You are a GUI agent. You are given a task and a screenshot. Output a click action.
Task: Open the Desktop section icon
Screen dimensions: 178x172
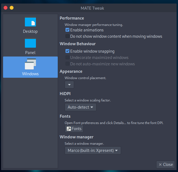point(30,22)
